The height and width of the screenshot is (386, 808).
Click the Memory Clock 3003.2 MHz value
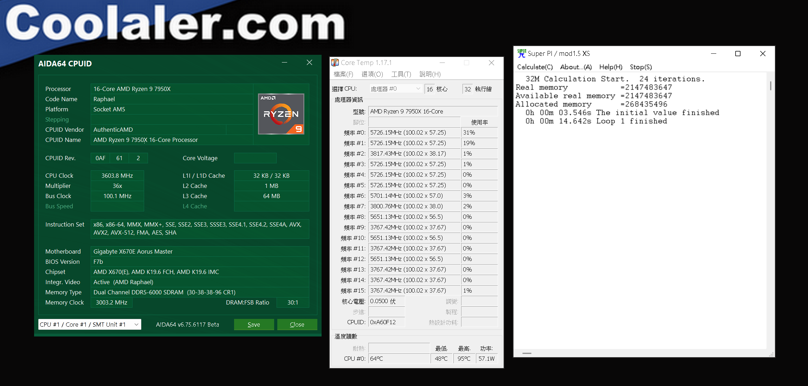coord(111,302)
